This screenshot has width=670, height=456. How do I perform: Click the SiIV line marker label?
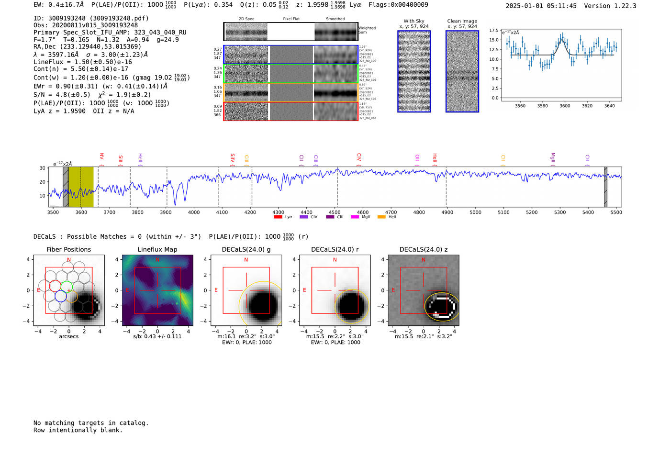pyautogui.click(x=233, y=157)
